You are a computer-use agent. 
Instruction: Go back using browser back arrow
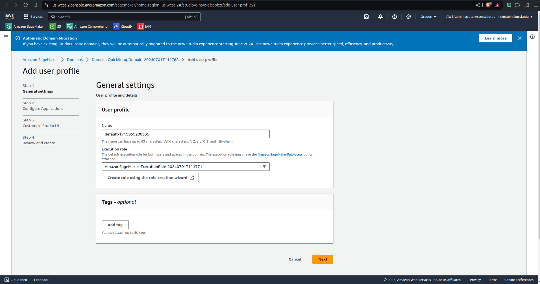pos(7,5)
